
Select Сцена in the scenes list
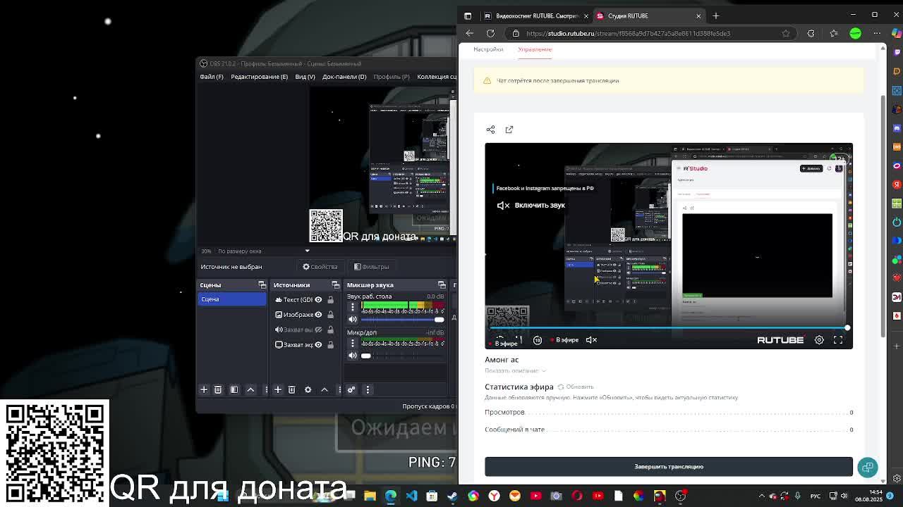pyautogui.click(x=232, y=299)
